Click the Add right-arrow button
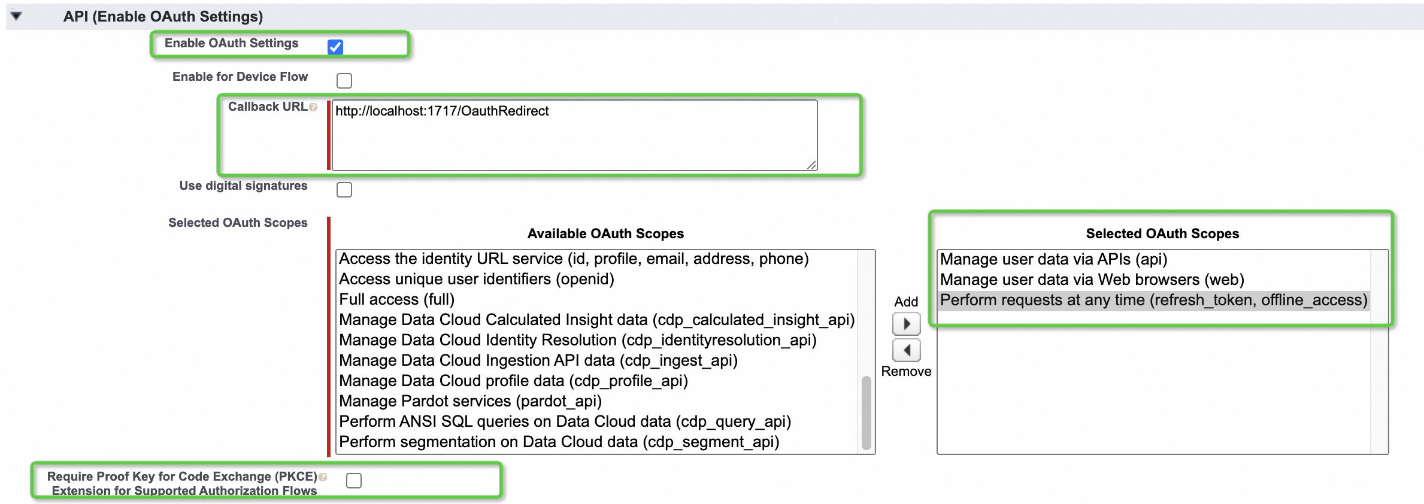 pyautogui.click(x=907, y=324)
